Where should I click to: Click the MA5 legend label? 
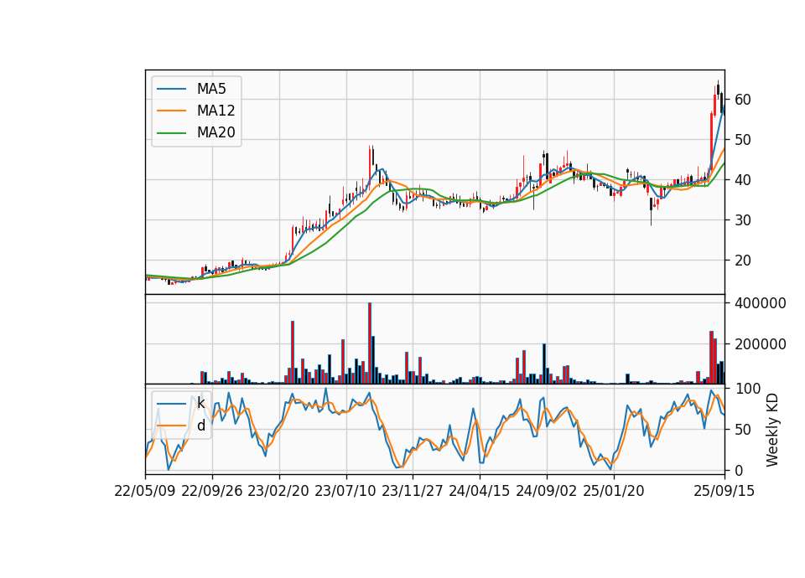[211, 89]
